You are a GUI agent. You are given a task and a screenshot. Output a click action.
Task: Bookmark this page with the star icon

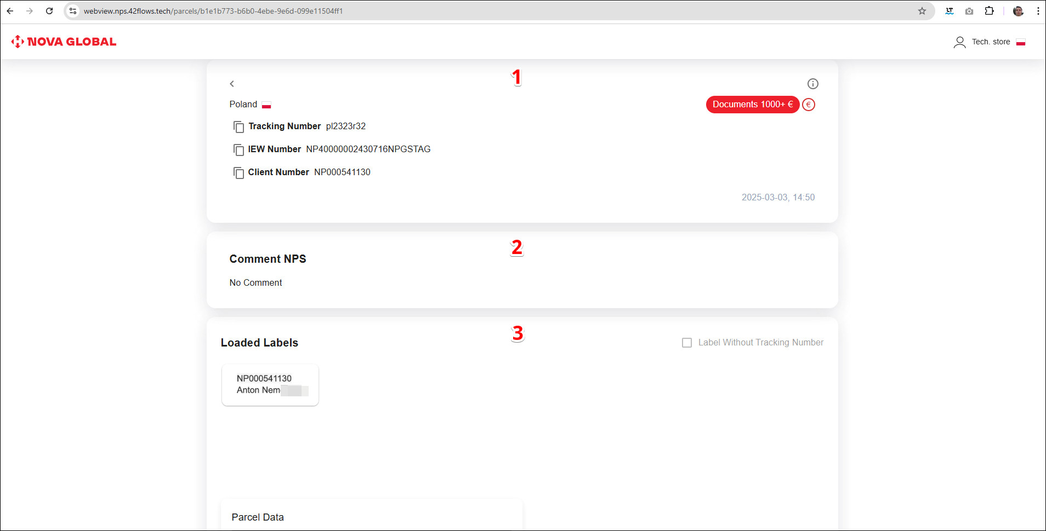(922, 11)
